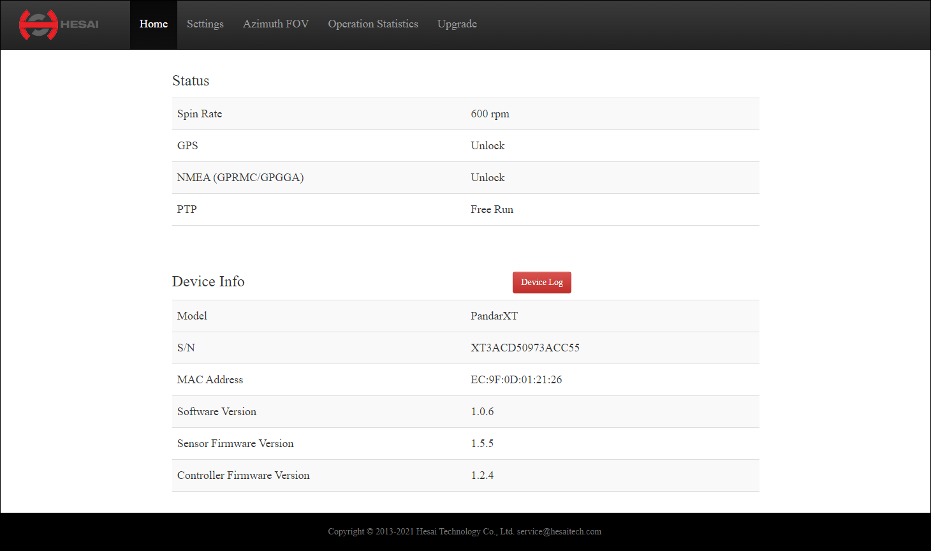
Task: Click the S/N row label
Action: click(x=186, y=348)
